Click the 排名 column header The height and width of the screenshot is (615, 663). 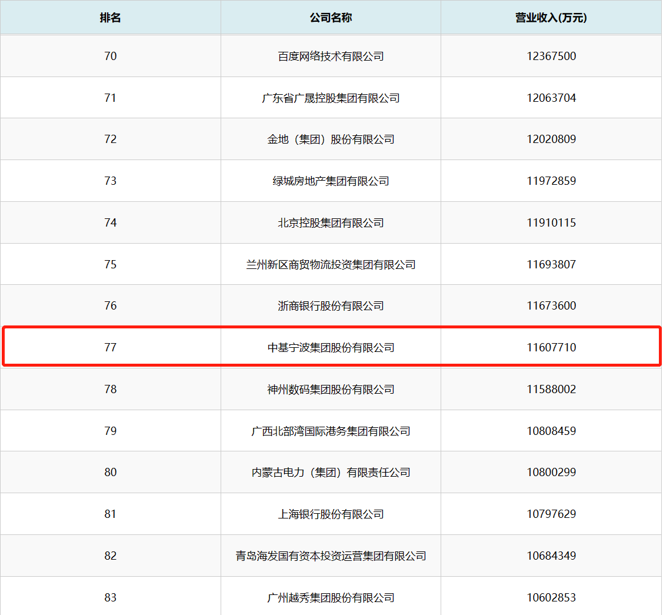[x=110, y=18]
